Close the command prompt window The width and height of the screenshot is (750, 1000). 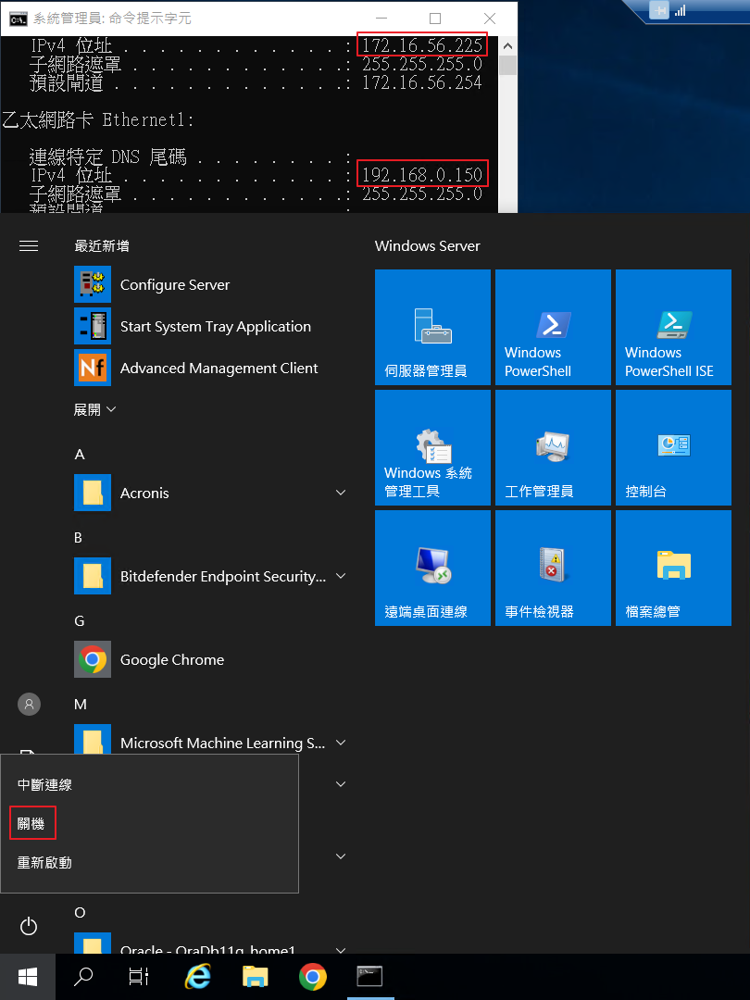[489, 18]
